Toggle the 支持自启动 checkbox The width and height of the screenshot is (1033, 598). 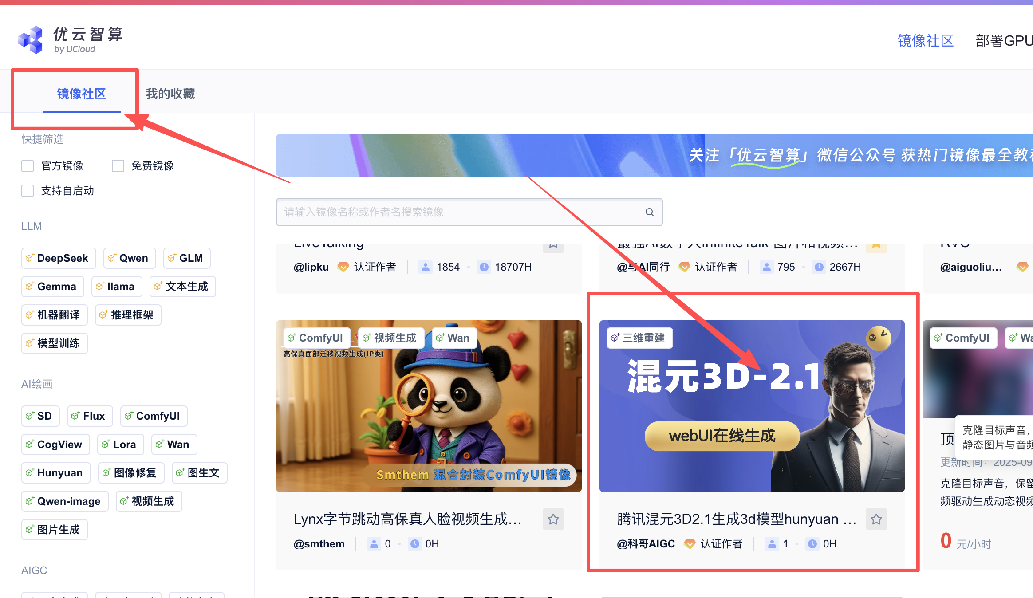pyautogui.click(x=28, y=191)
